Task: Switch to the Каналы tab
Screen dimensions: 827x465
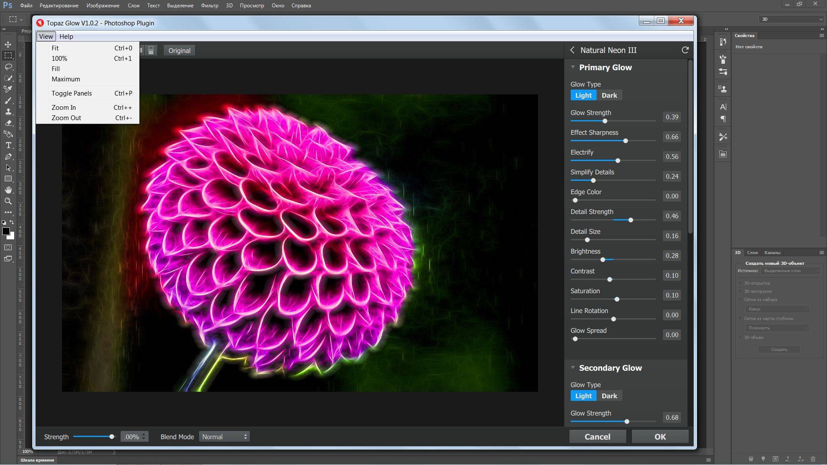Action: click(772, 252)
